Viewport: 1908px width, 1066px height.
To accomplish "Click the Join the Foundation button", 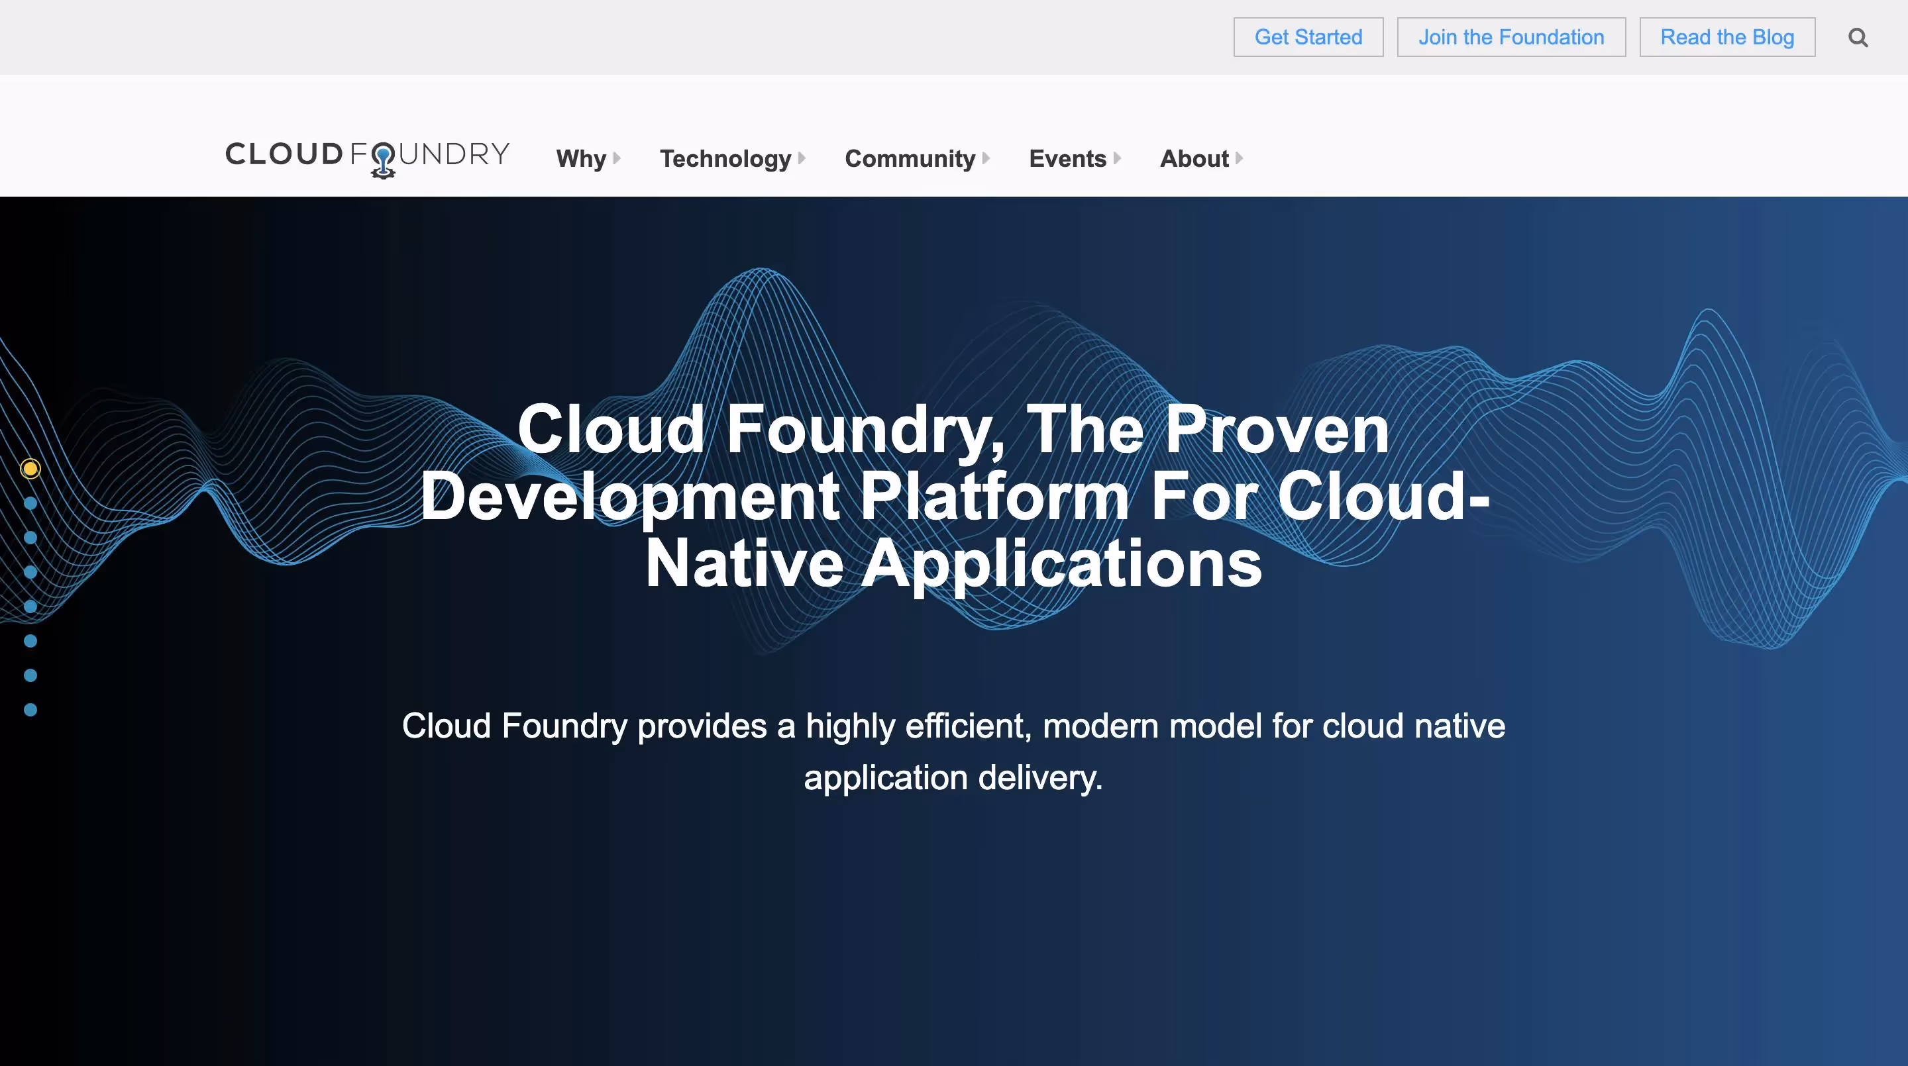I will [1511, 36].
